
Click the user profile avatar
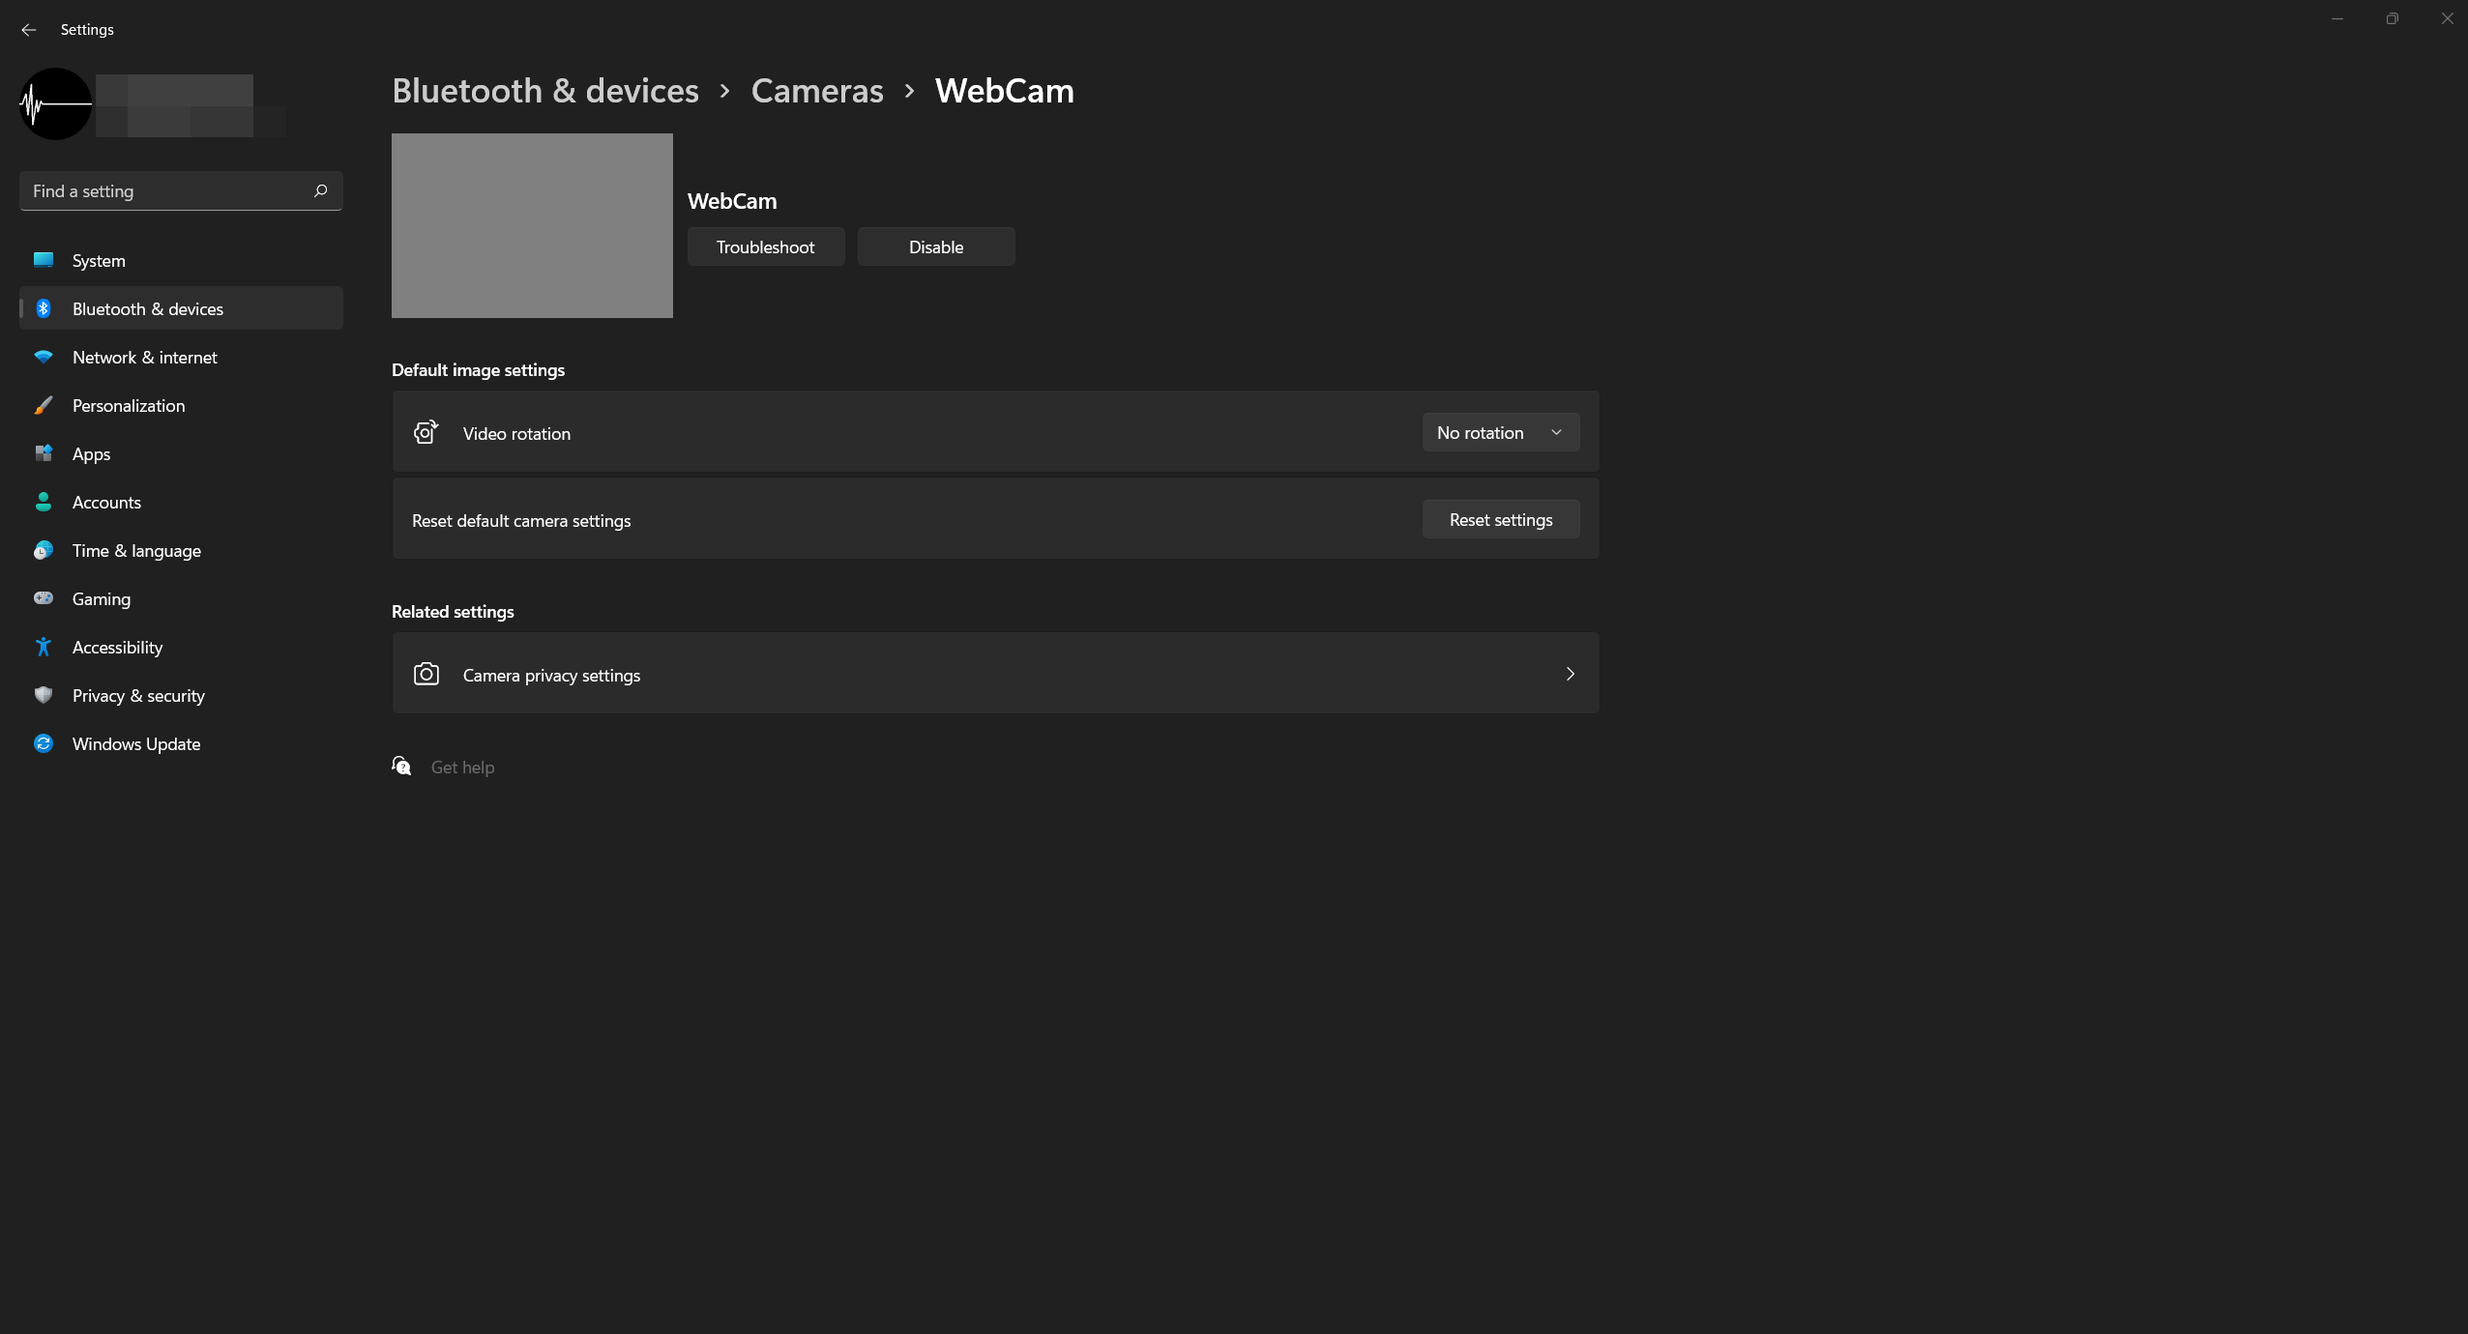55,103
